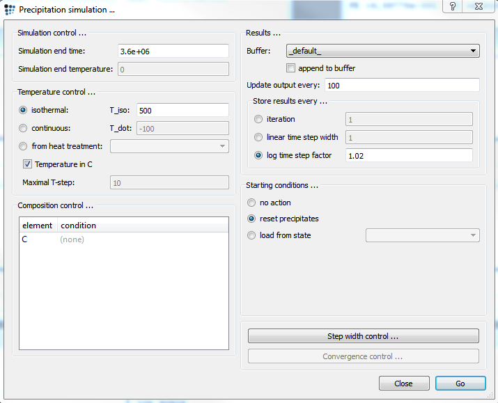Open the Buffer dropdown list

pyautogui.click(x=382, y=51)
